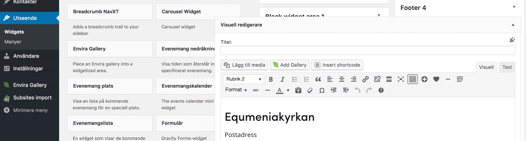Collapse the Visuell redigerare widget
Screen dimensions: 526x141
[513, 25]
